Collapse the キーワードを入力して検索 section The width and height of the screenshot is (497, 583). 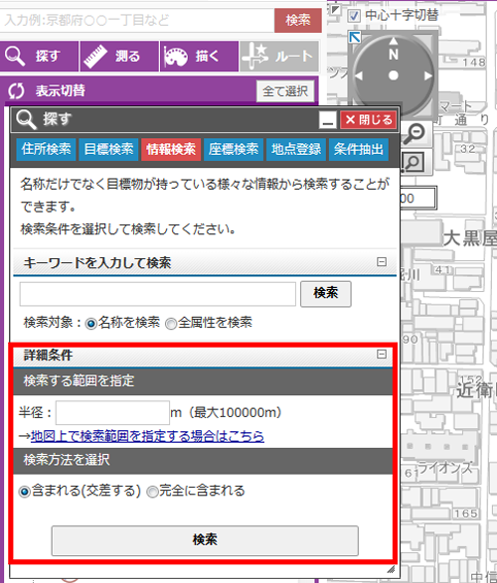(x=382, y=262)
